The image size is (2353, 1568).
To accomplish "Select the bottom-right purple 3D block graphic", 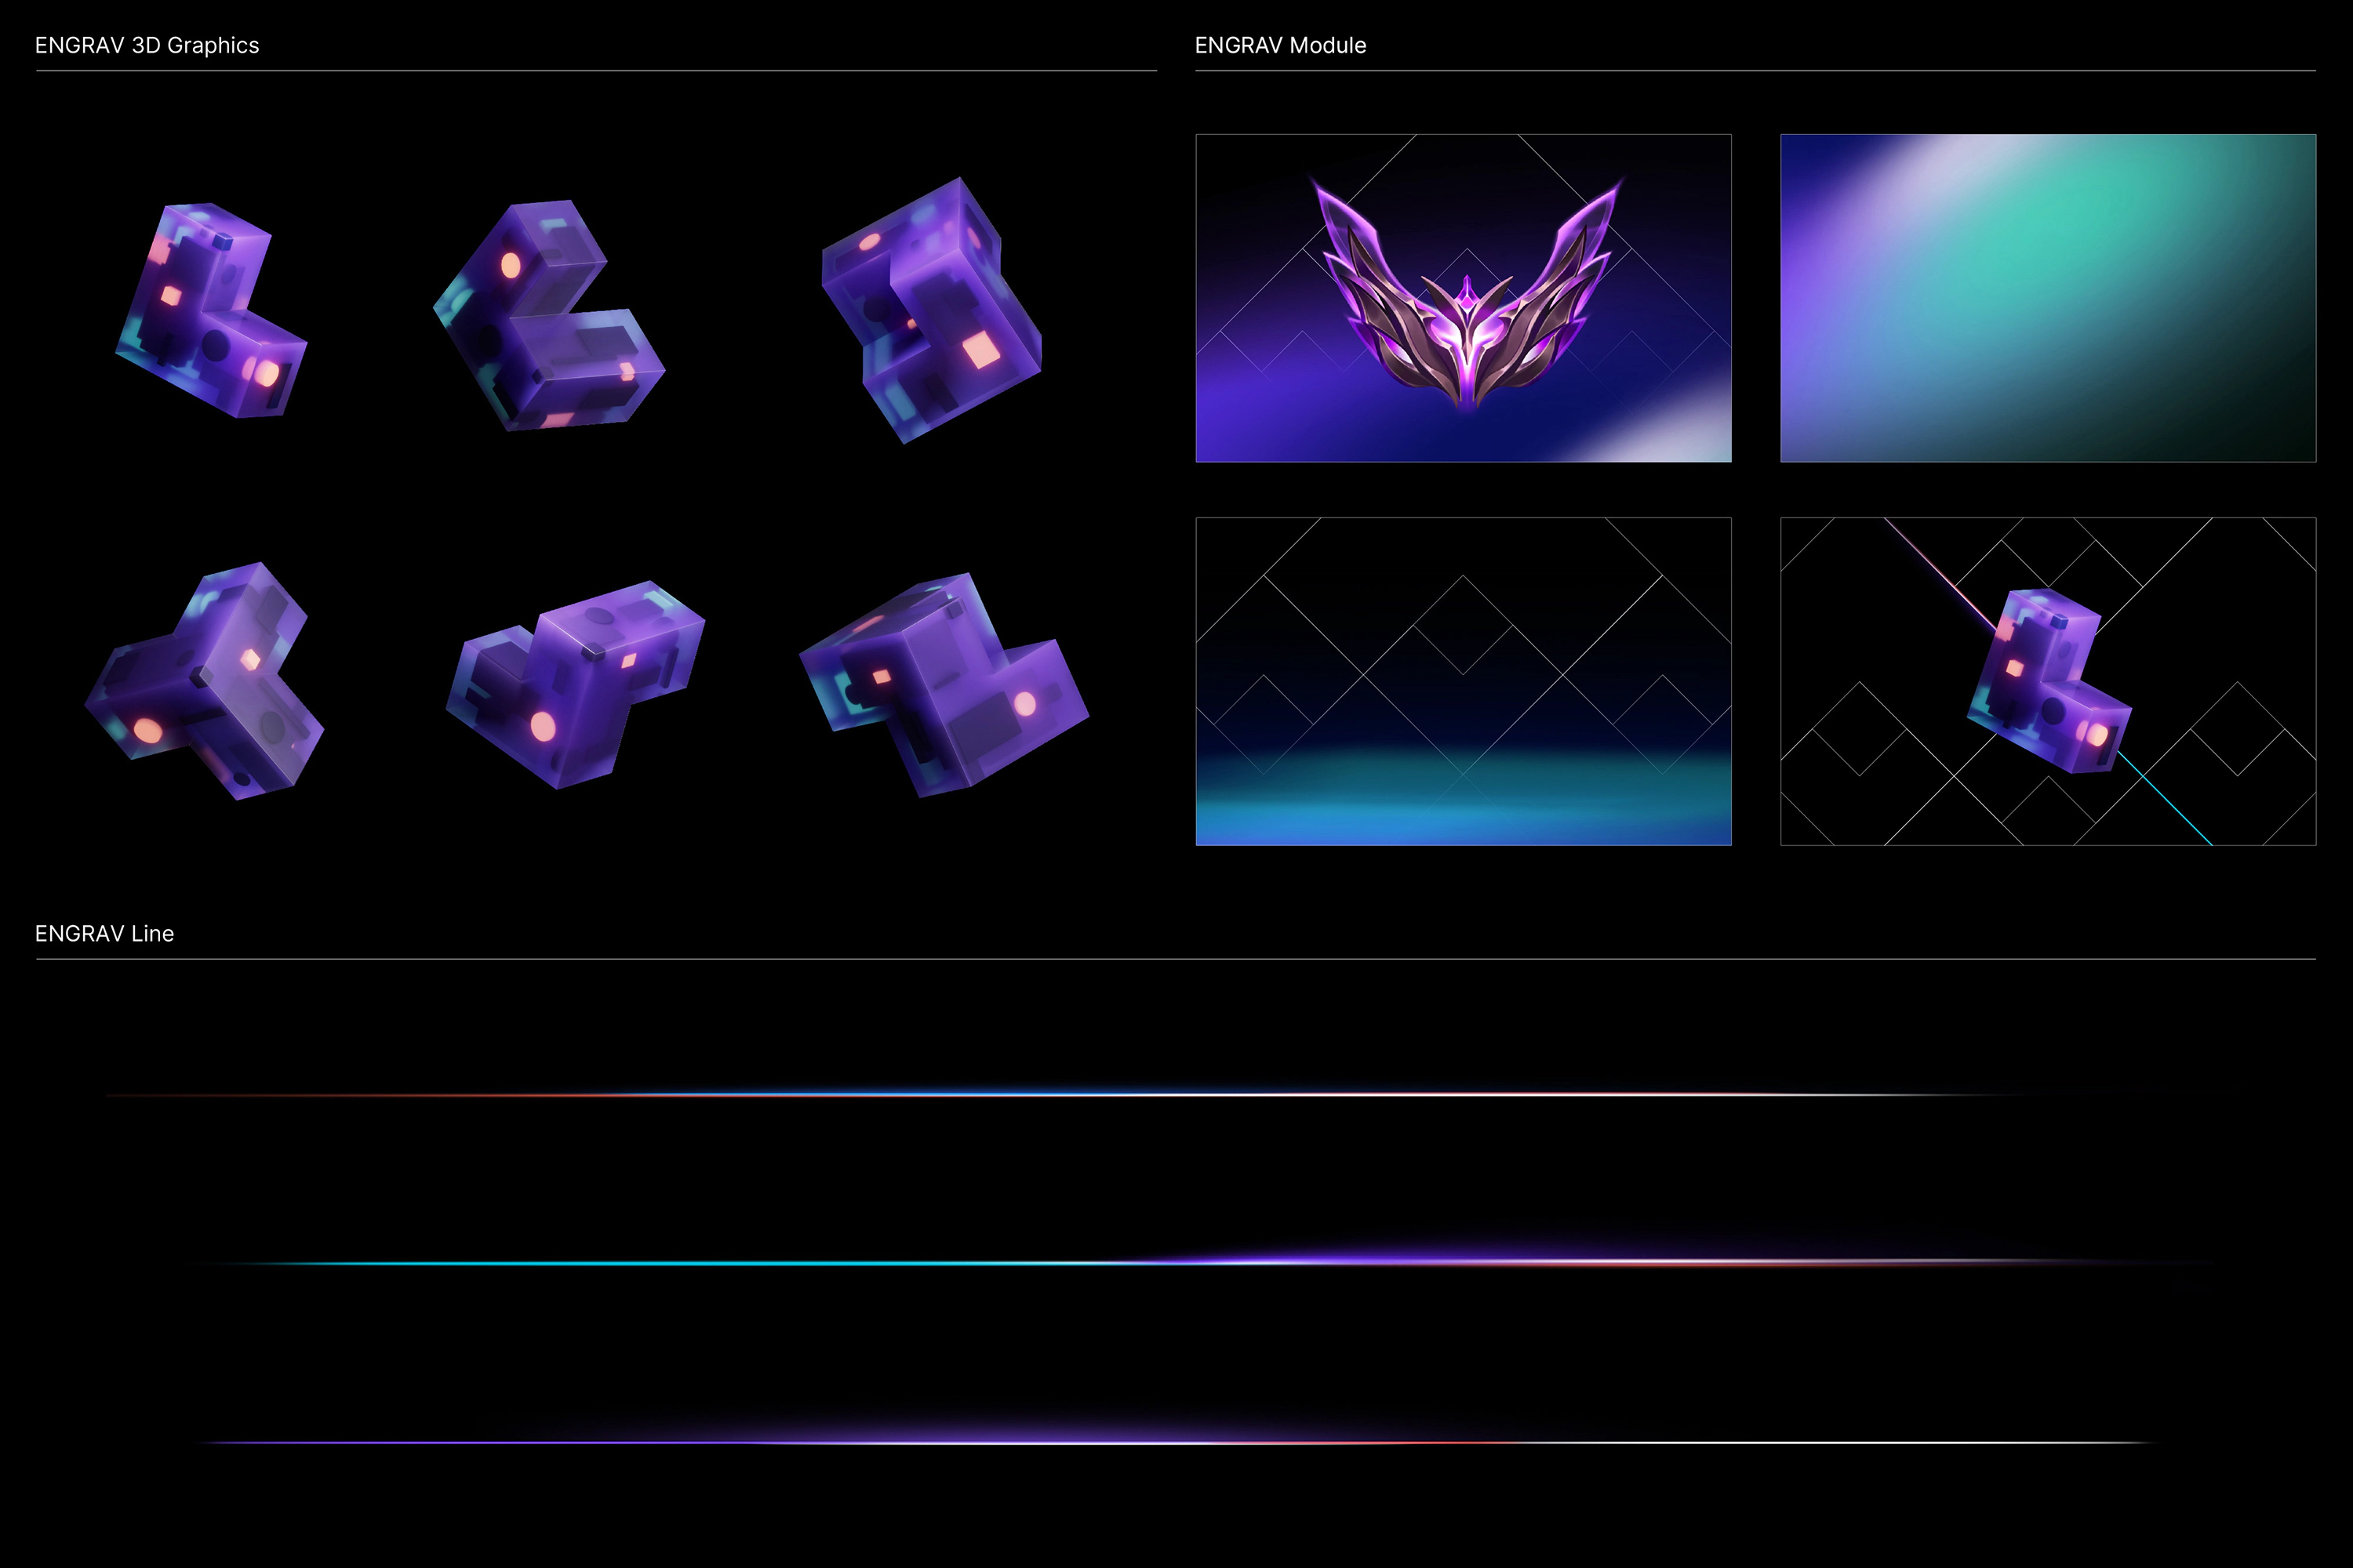I will coord(944,683).
